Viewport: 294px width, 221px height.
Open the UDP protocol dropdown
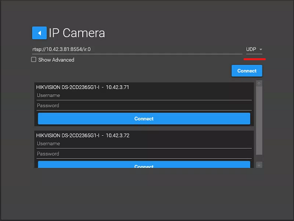pyautogui.click(x=254, y=50)
